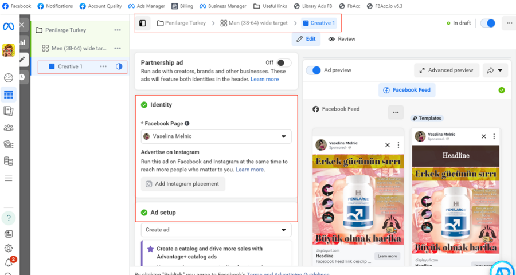This screenshot has height=275, width=516.
Task: Open the Audiences people icon
Action: click(9, 128)
